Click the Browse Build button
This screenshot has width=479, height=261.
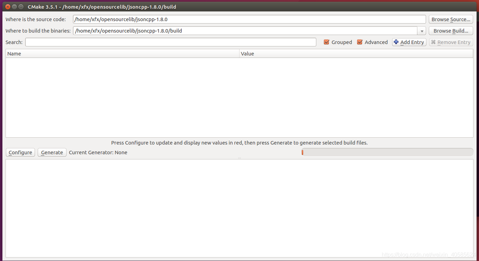click(x=451, y=31)
